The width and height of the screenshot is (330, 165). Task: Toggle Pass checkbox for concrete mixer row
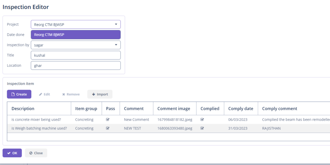[108, 120]
